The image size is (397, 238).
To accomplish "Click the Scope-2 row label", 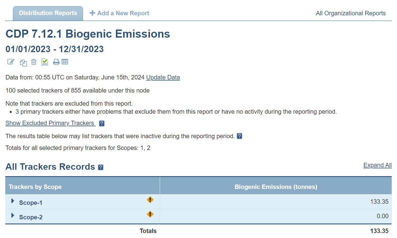I will pos(31,217).
